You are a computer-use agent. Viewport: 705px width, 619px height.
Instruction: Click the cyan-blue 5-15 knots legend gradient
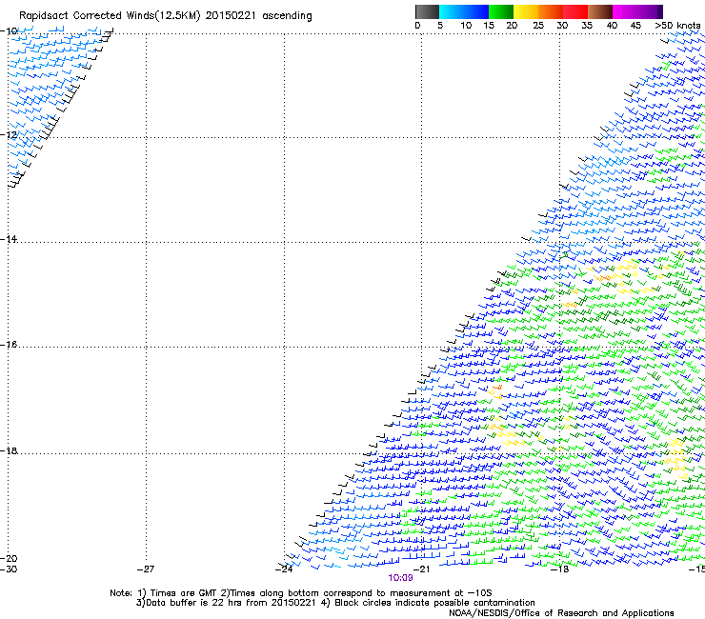coord(464,11)
